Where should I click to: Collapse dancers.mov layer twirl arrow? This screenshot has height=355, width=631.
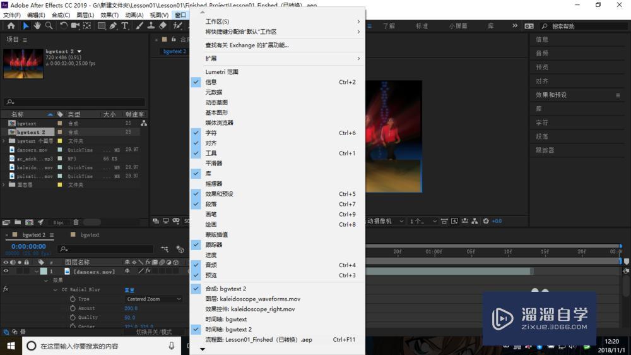[37, 272]
